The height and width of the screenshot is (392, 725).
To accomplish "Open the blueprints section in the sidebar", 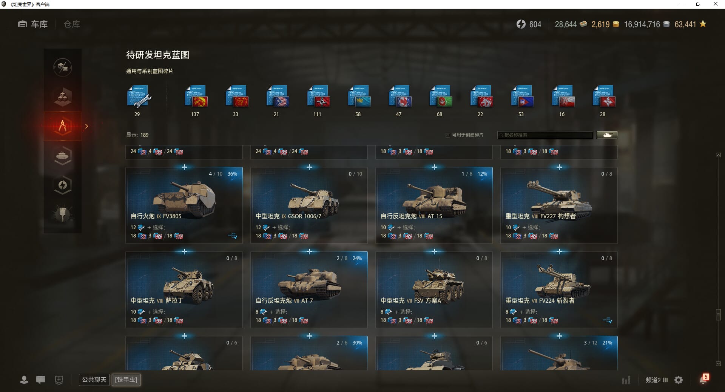I will pos(63,126).
